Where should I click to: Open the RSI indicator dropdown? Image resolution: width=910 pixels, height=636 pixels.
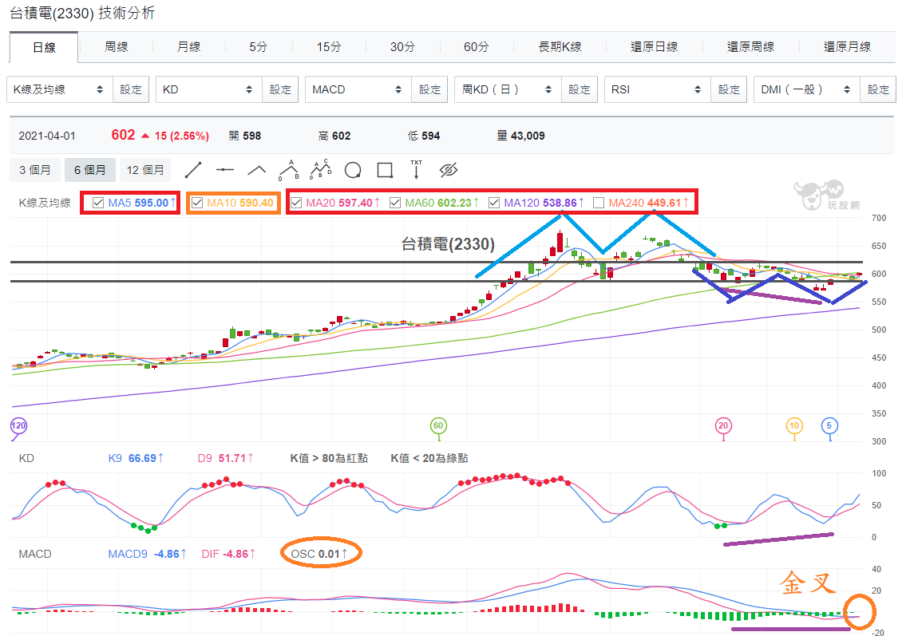658,89
